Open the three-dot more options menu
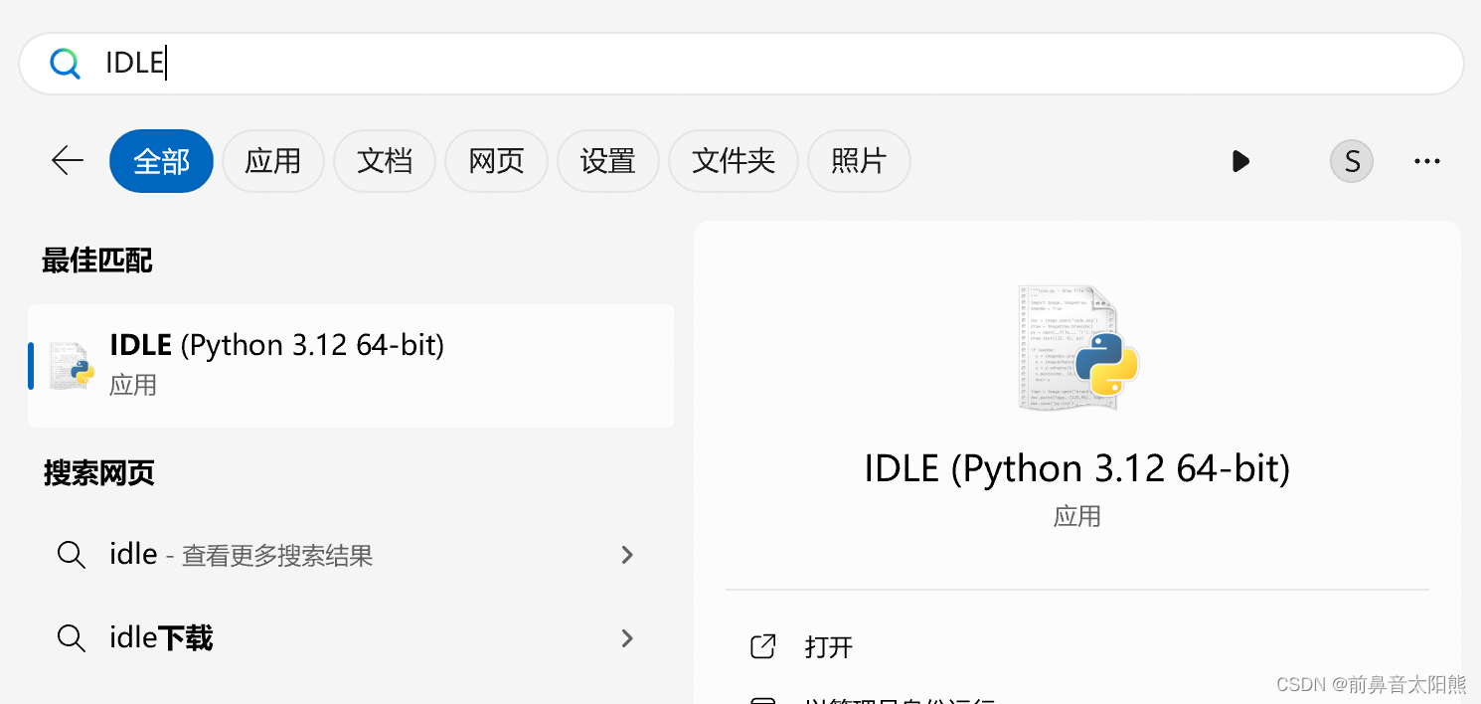 [1427, 161]
